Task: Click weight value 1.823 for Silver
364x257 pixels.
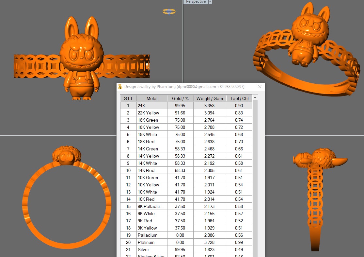Action: coord(209,250)
